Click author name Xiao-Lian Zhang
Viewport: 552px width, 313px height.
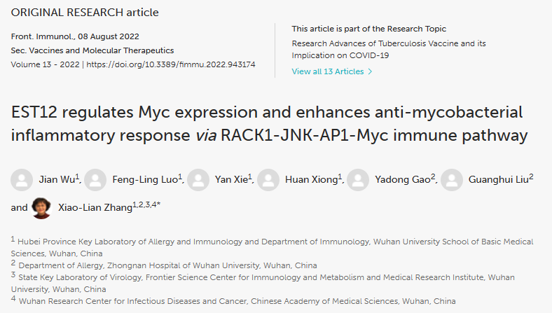(95, 207)
